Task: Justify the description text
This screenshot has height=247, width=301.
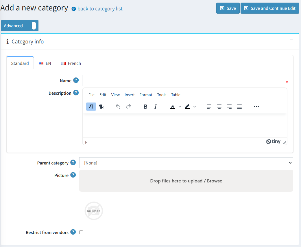Action: click(239, 107)
